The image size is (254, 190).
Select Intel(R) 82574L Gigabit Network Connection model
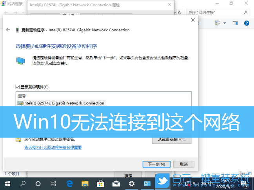[x=62, y=103]
